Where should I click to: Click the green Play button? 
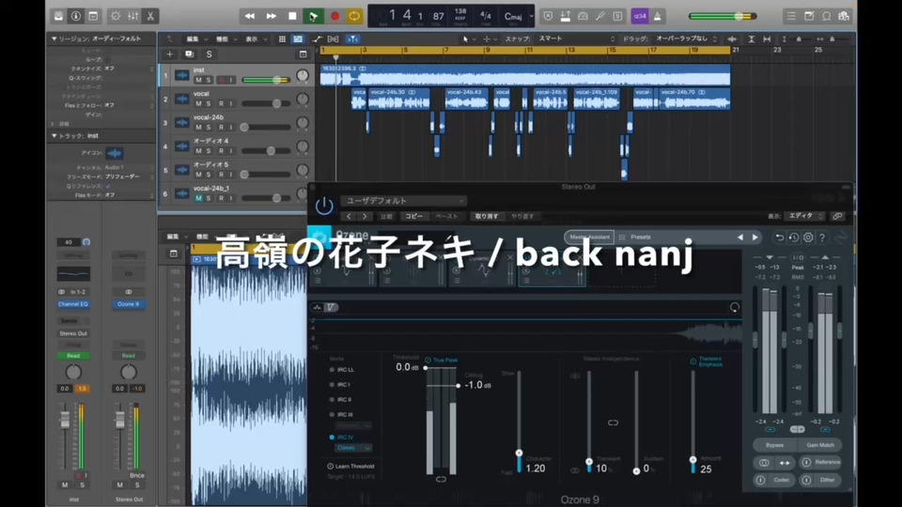[314, 16]
